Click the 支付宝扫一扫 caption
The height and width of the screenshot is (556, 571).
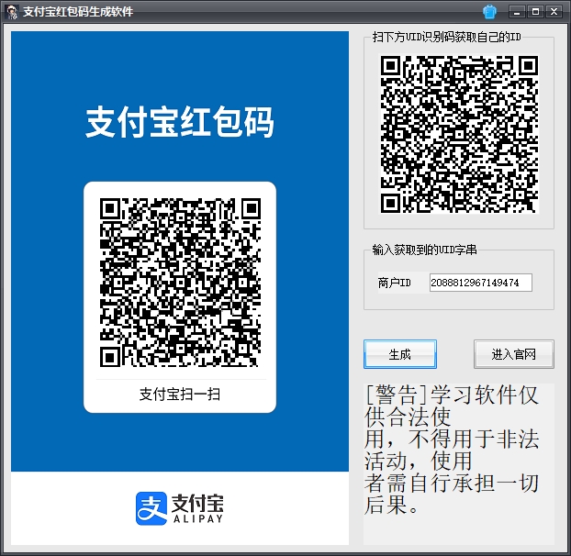click(180, 395)
